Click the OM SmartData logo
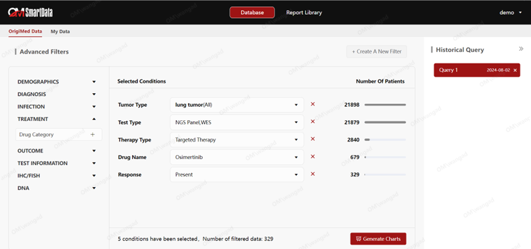531x249 pixels. click(30, 13)
